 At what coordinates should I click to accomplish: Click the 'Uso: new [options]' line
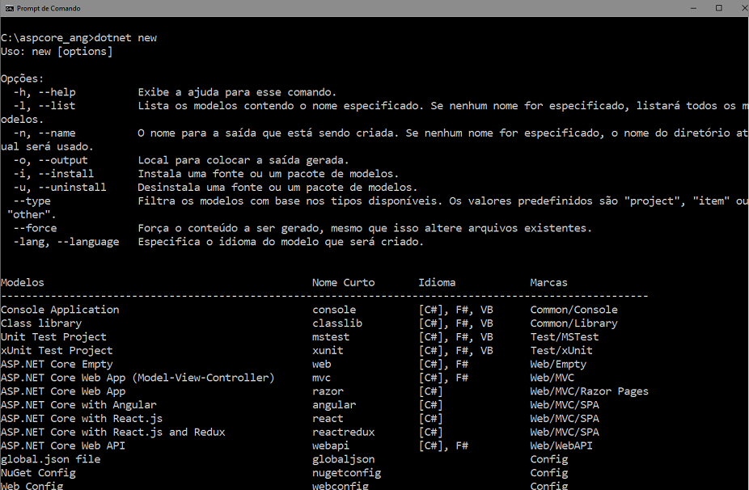point(57,52)
